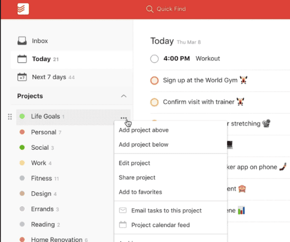The image size is (290, 242).
Task: Click the 4:00 PM time label
Action: [176, 58]
